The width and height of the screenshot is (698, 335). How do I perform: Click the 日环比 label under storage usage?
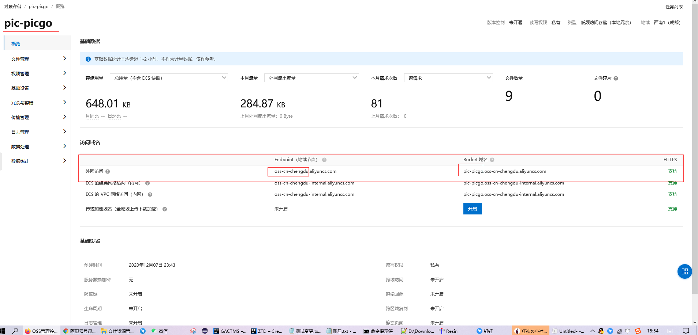[114, 116]
